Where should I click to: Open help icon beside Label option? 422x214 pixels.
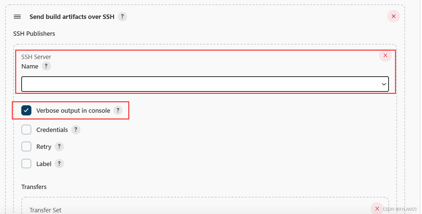59,164
